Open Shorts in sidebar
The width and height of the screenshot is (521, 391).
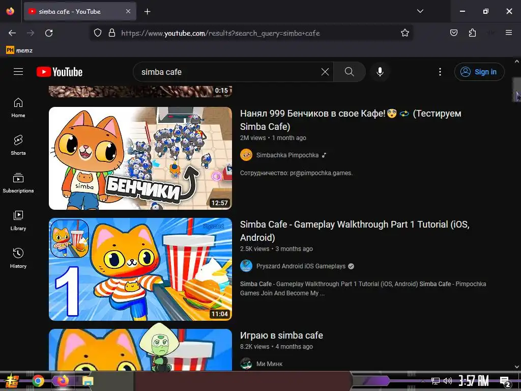tap(18, 145)
